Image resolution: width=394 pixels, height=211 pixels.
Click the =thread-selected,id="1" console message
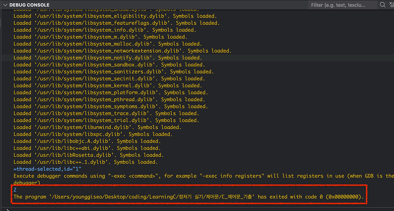(x=46, y=169)
